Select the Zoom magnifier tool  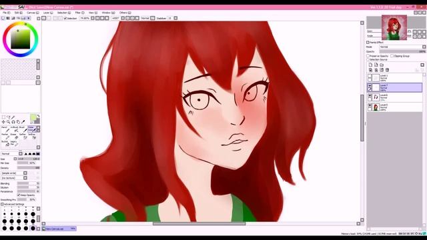pos(9,122)
